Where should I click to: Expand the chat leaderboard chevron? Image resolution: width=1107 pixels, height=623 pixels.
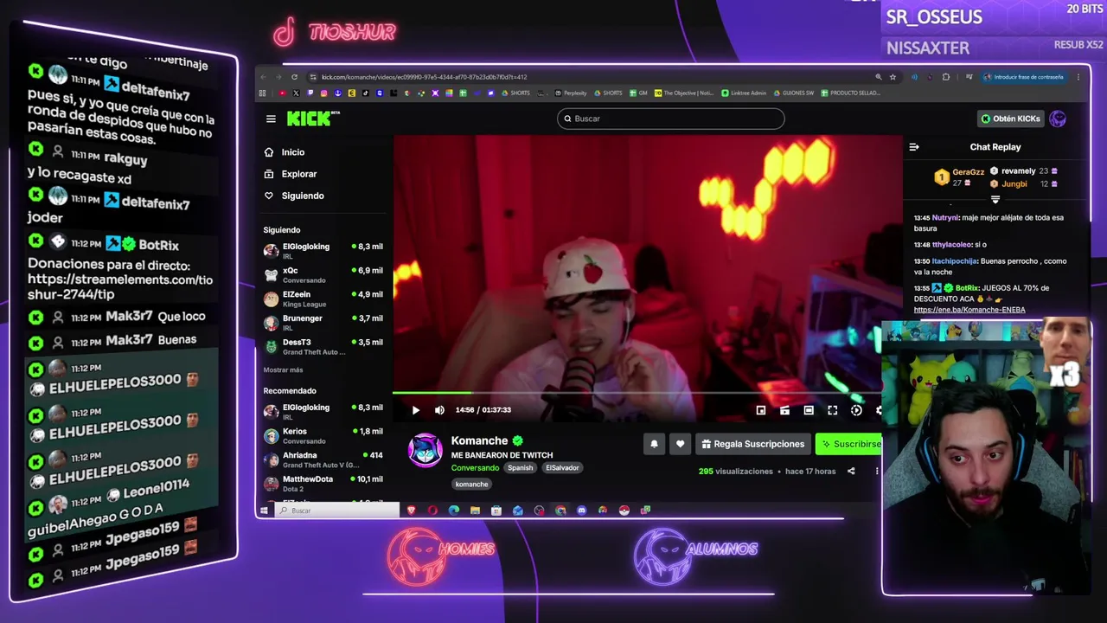tap(995, 200)
